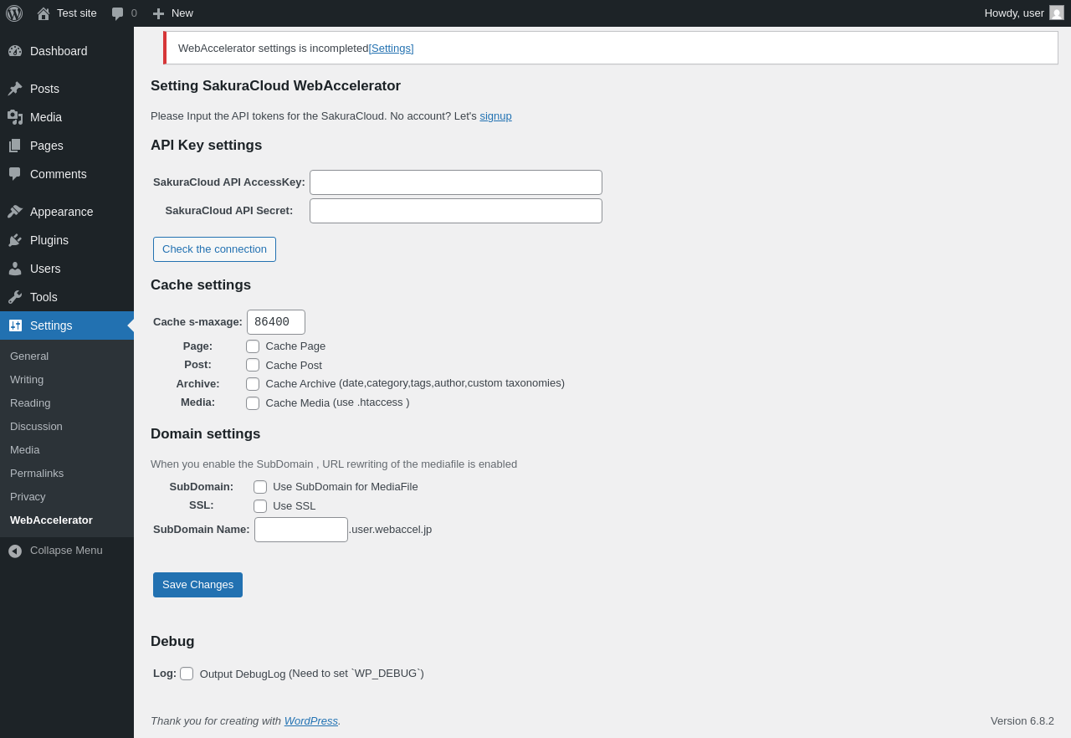Enable Use SSL checkbox
Screen dimensions: 1071x738
pyautogui.click(x=260, y=506)
